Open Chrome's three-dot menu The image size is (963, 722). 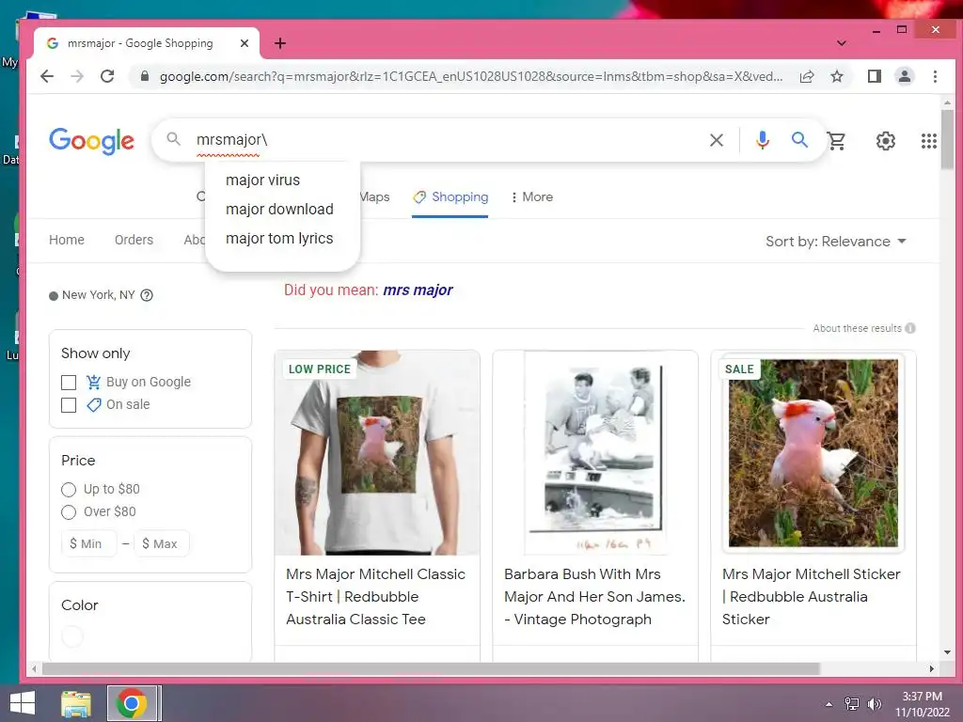pos(935,76)
